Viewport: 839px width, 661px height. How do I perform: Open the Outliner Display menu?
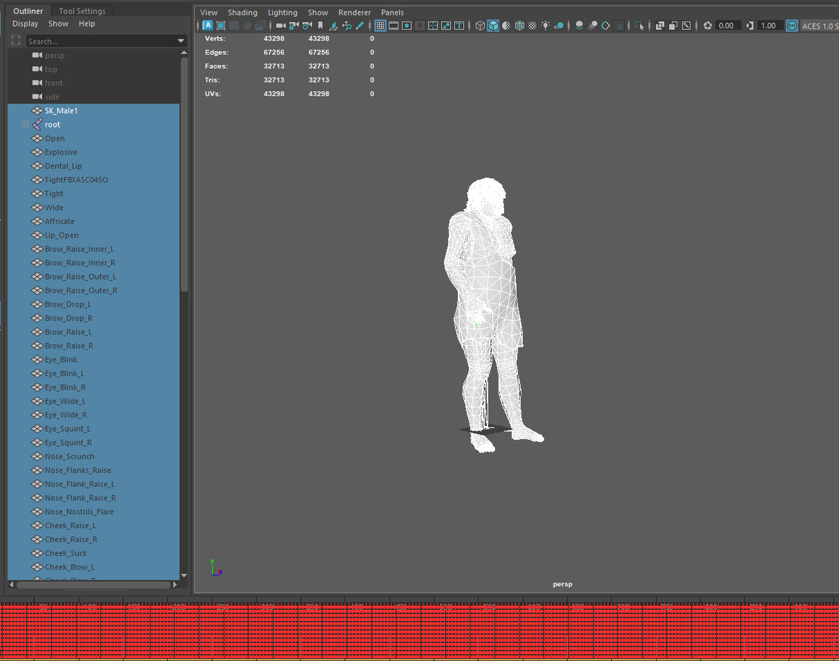(x=25, y=24)
